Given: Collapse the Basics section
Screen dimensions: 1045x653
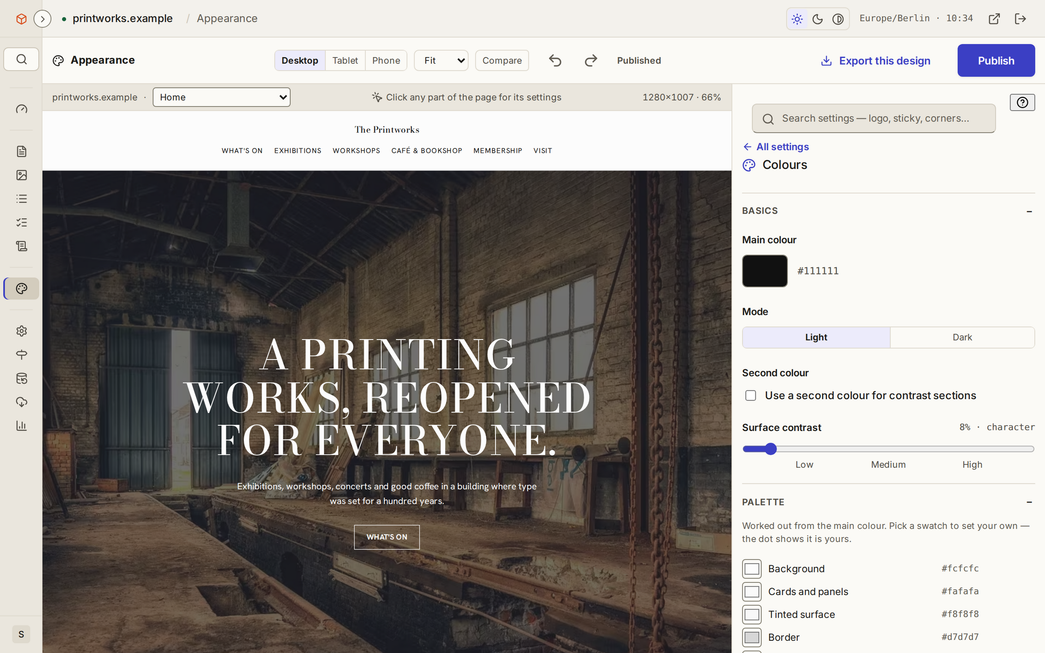Looking at the screenshot, I should 1029,211.
